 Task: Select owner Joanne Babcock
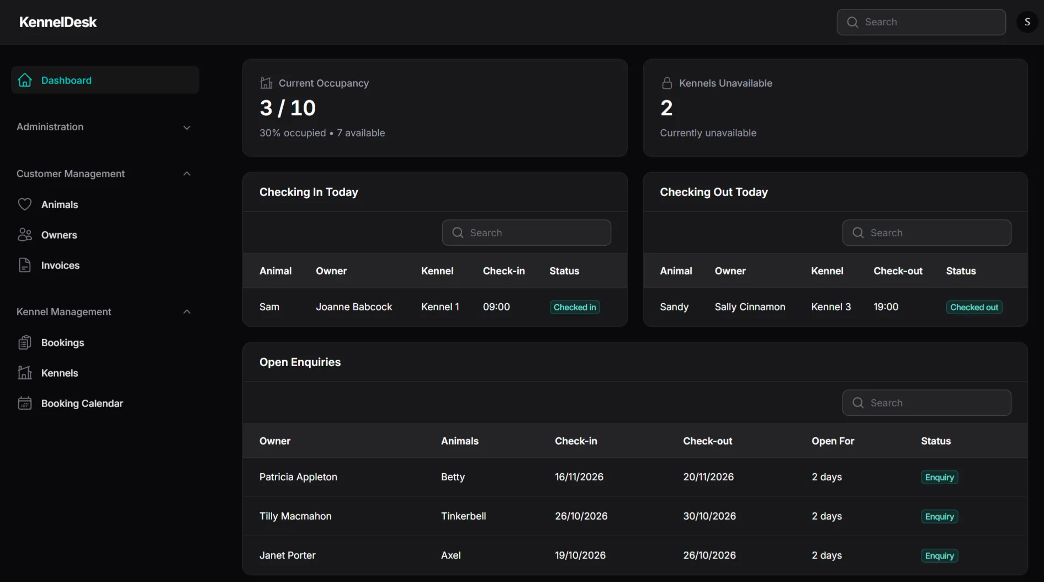[354, 306]
